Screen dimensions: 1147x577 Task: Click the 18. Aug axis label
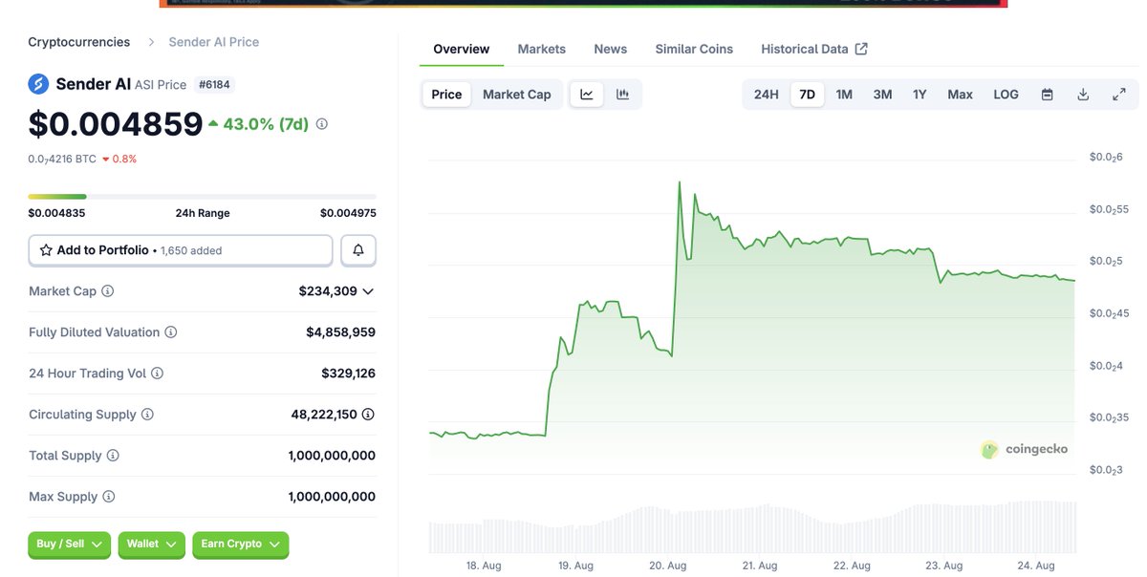484,566
